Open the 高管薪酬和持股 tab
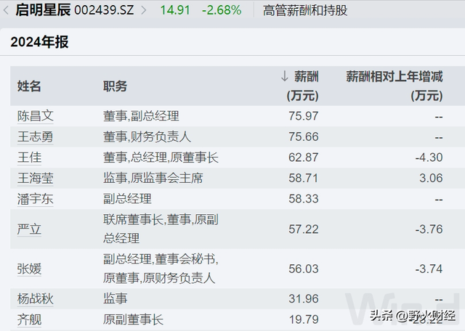The width and height of the screenshot is (465, 331). tap(305, 9)
